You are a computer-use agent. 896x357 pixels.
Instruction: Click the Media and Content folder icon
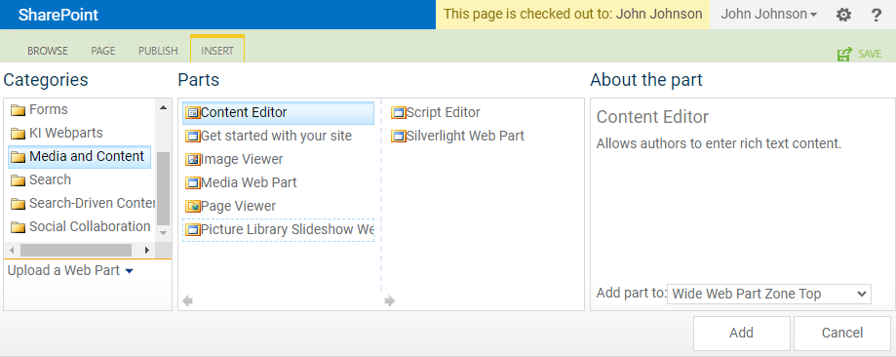19,157
